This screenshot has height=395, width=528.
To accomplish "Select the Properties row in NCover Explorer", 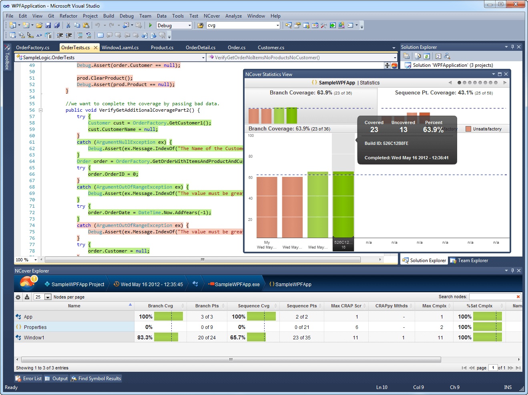I will 268,327.
